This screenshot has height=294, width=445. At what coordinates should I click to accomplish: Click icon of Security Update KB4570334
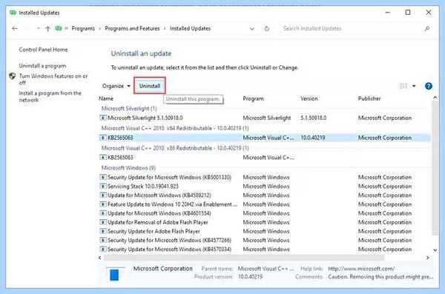pyautogui.click(x=103, y=250)
